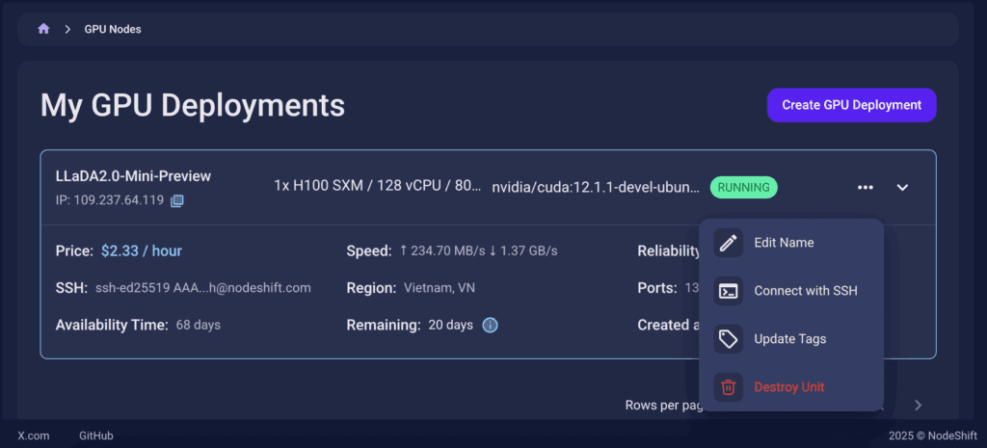Click the $2.33 / hour price value
The height and width of the screenshot is (448, 987).
(x=142, y=251)
